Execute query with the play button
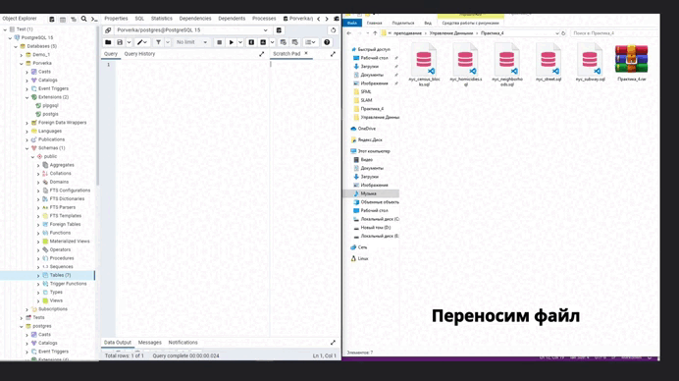679x381 pixels. [232, 42]
